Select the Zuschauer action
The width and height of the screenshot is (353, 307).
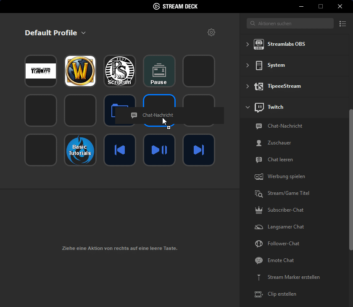tap(279, 143)
